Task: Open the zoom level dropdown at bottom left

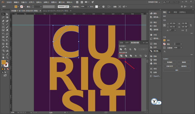Action: tap(18, 112)
